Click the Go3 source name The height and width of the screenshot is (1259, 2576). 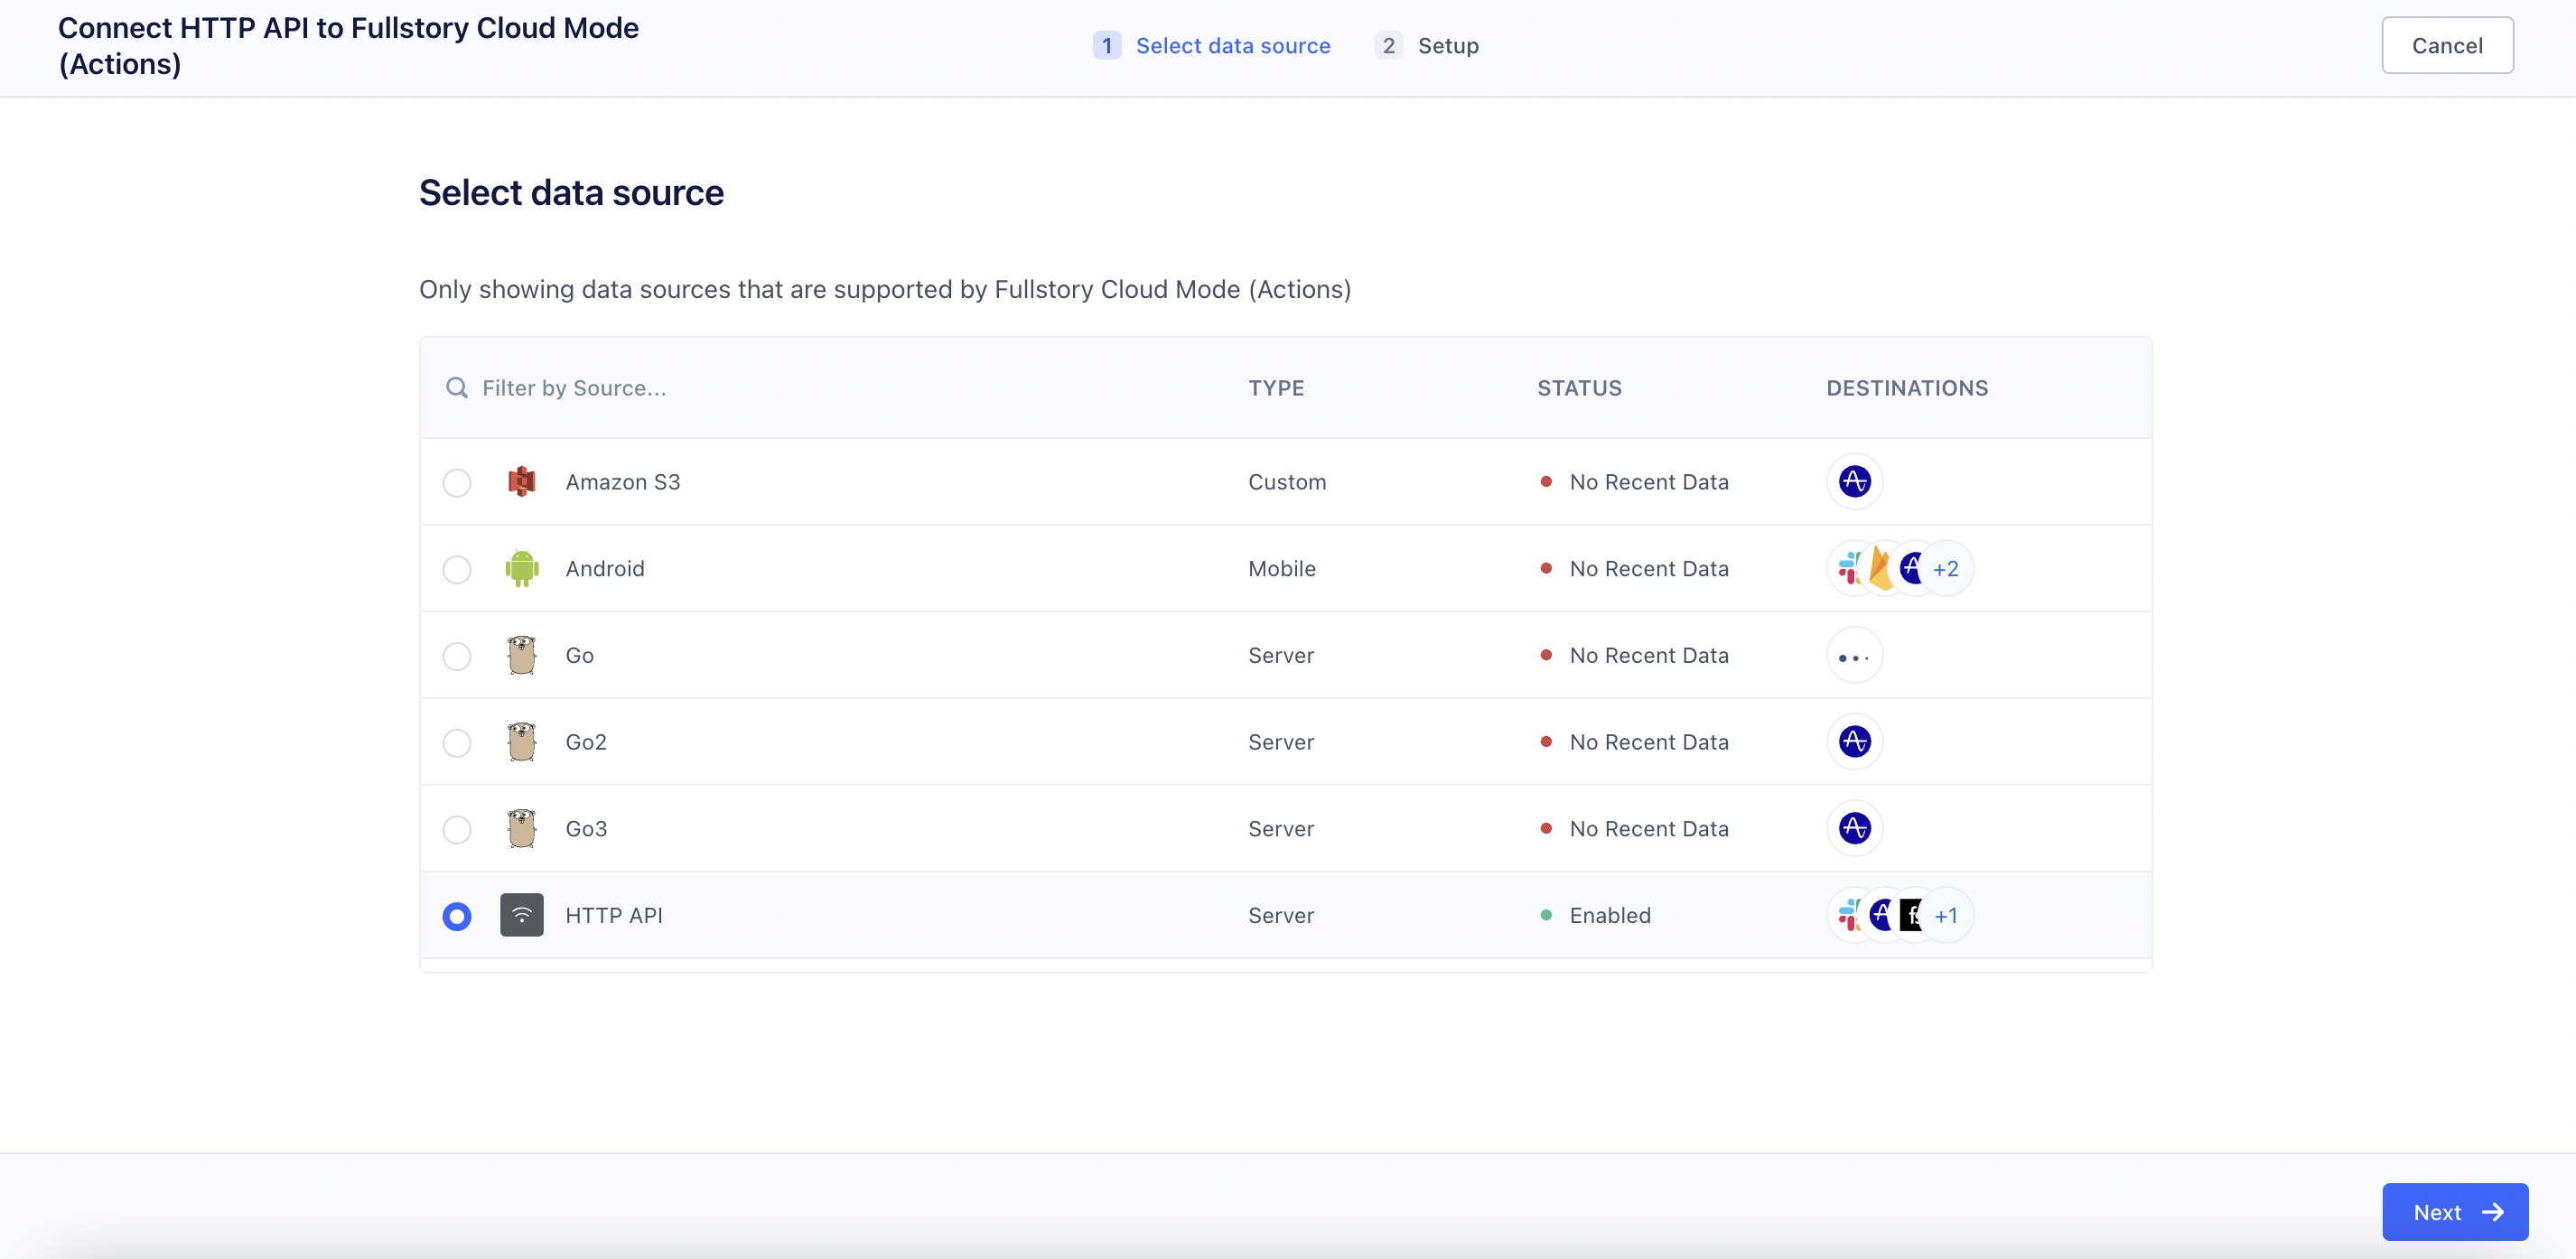click(x=586, y=829)
